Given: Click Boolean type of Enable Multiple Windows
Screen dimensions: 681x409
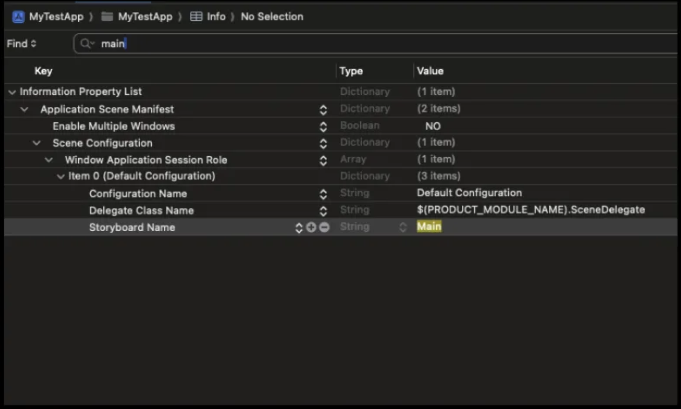Looking at the screenshot, I should 360,125.
